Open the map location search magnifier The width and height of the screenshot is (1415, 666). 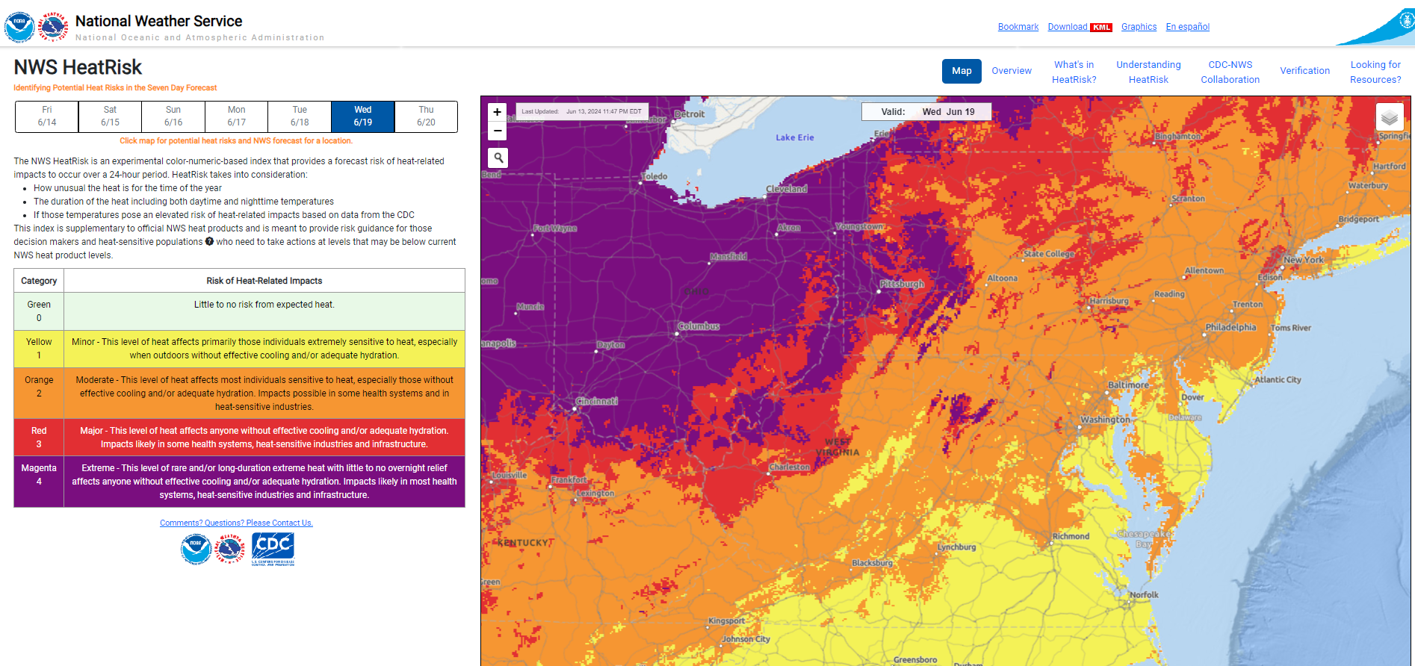point(498,158)
